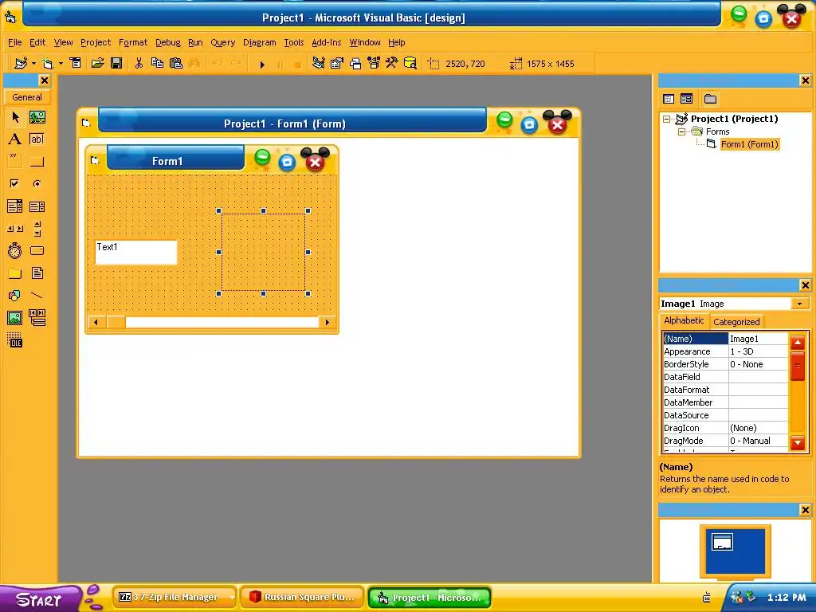
Task: Click View Code in Project Explorer
Action: [669, 99]
